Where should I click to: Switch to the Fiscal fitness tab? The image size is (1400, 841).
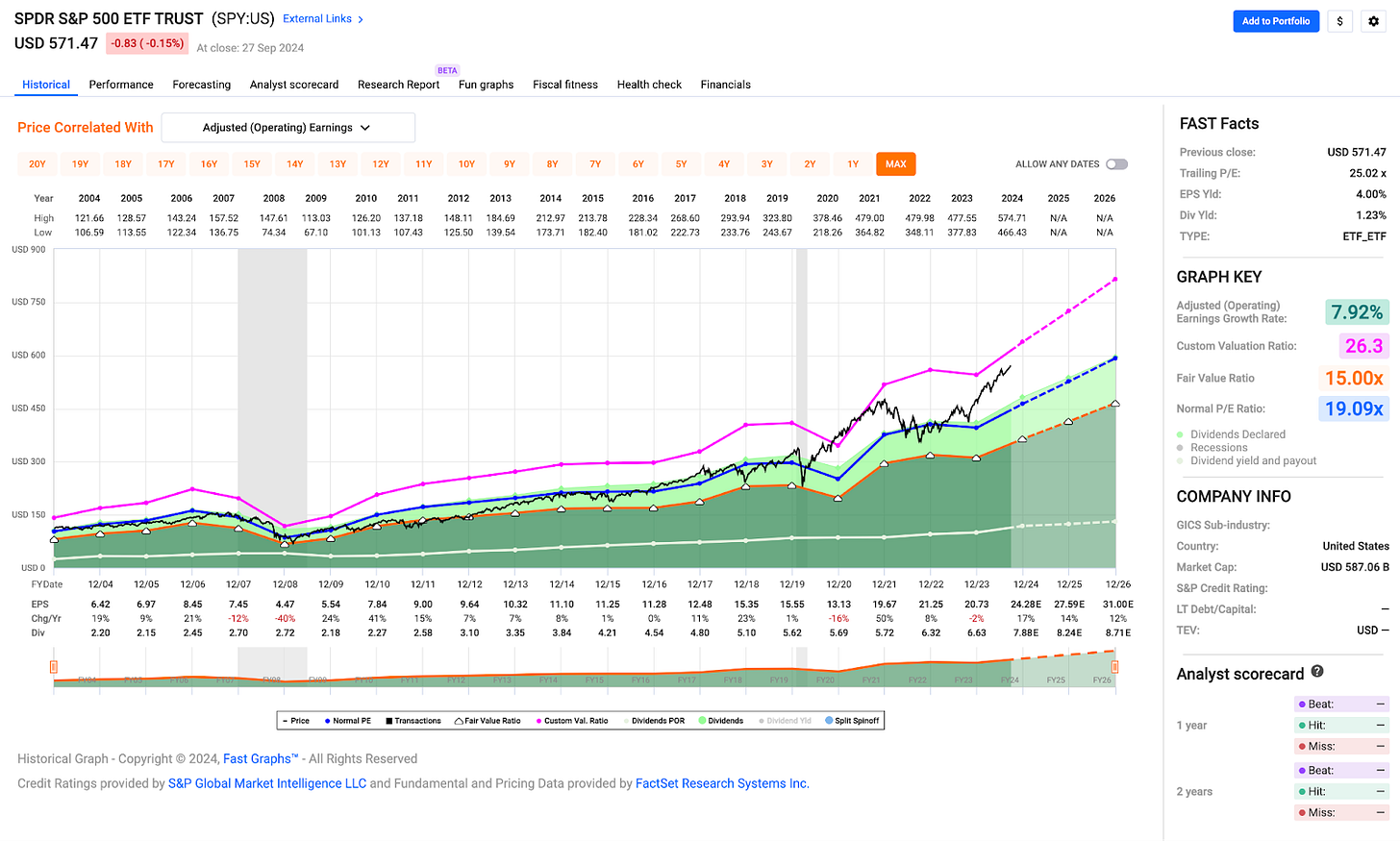565,85
